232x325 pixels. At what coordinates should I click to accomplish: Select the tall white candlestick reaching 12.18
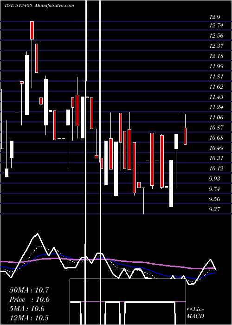[x=27, y=85]
